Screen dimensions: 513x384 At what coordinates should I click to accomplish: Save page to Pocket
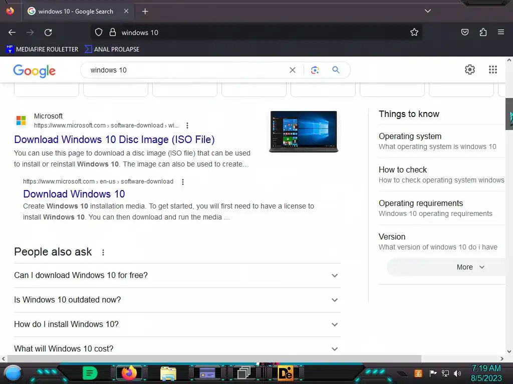464,32
